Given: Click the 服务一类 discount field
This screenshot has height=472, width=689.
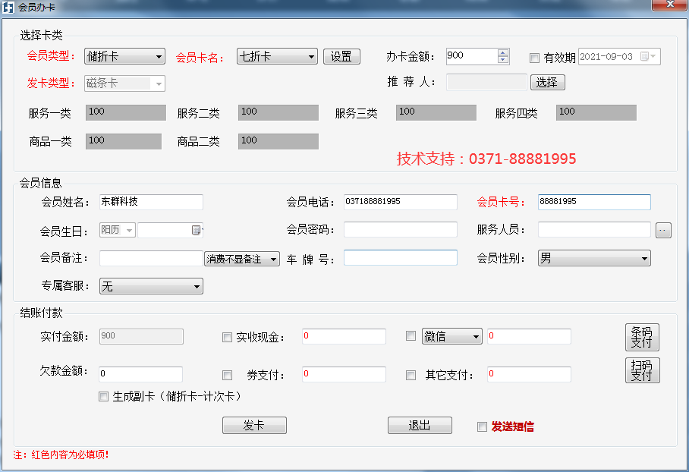Looking at the screenshot, I should (126, 112).
